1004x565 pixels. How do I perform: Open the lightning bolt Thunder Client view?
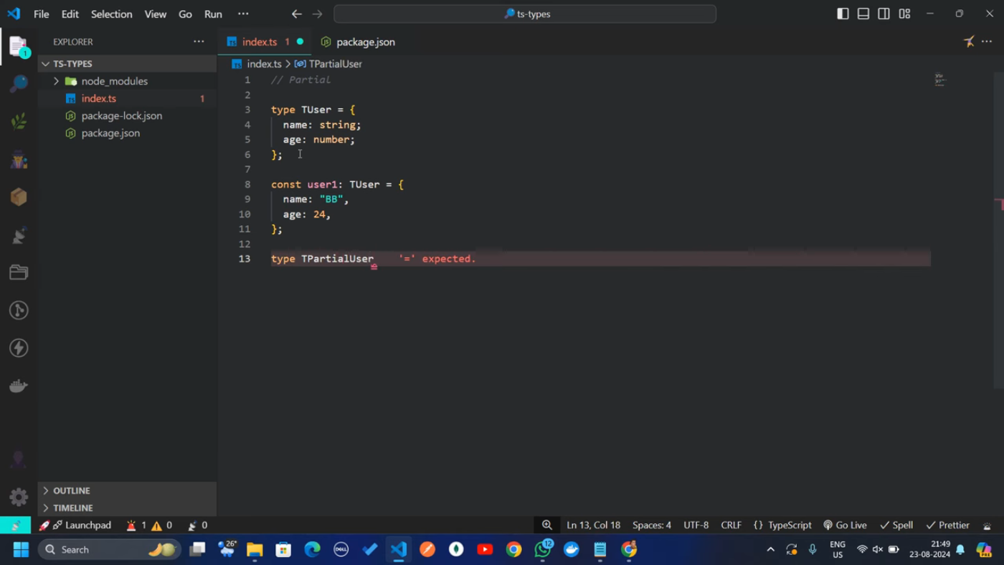(x=19, y=348)
